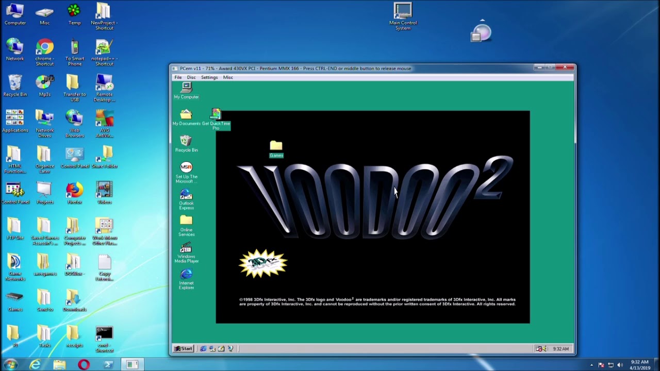
Task: Select the Windows Media Player icon
Action: tap(186, 253)
